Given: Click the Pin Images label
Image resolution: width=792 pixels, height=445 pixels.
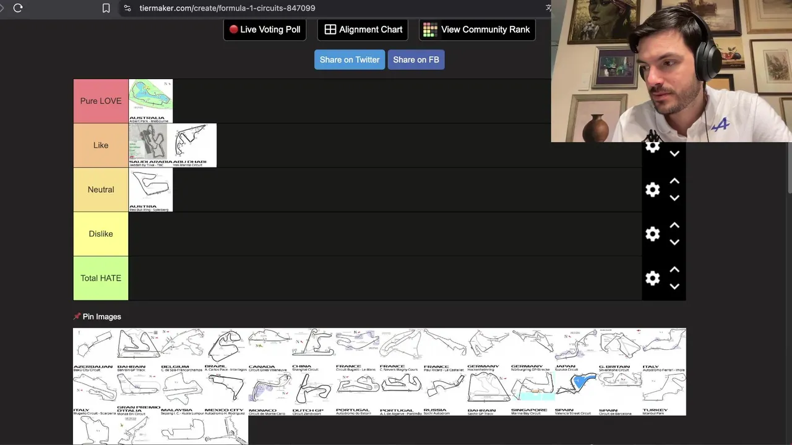Looking at the screenshot, I should click(x=101, y=316).
